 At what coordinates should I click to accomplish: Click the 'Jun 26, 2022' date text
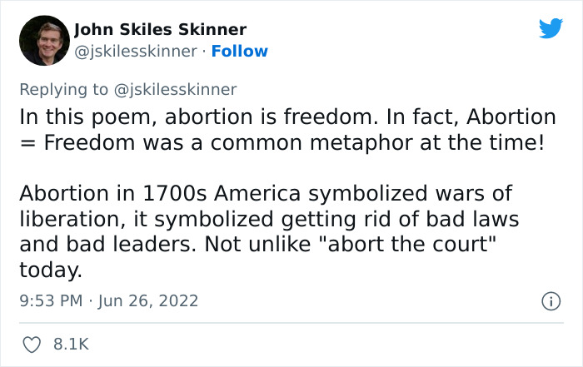[x=147, y=300]
